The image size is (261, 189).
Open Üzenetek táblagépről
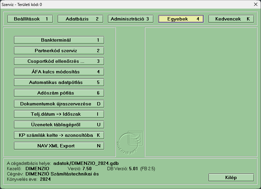(59, 125)
